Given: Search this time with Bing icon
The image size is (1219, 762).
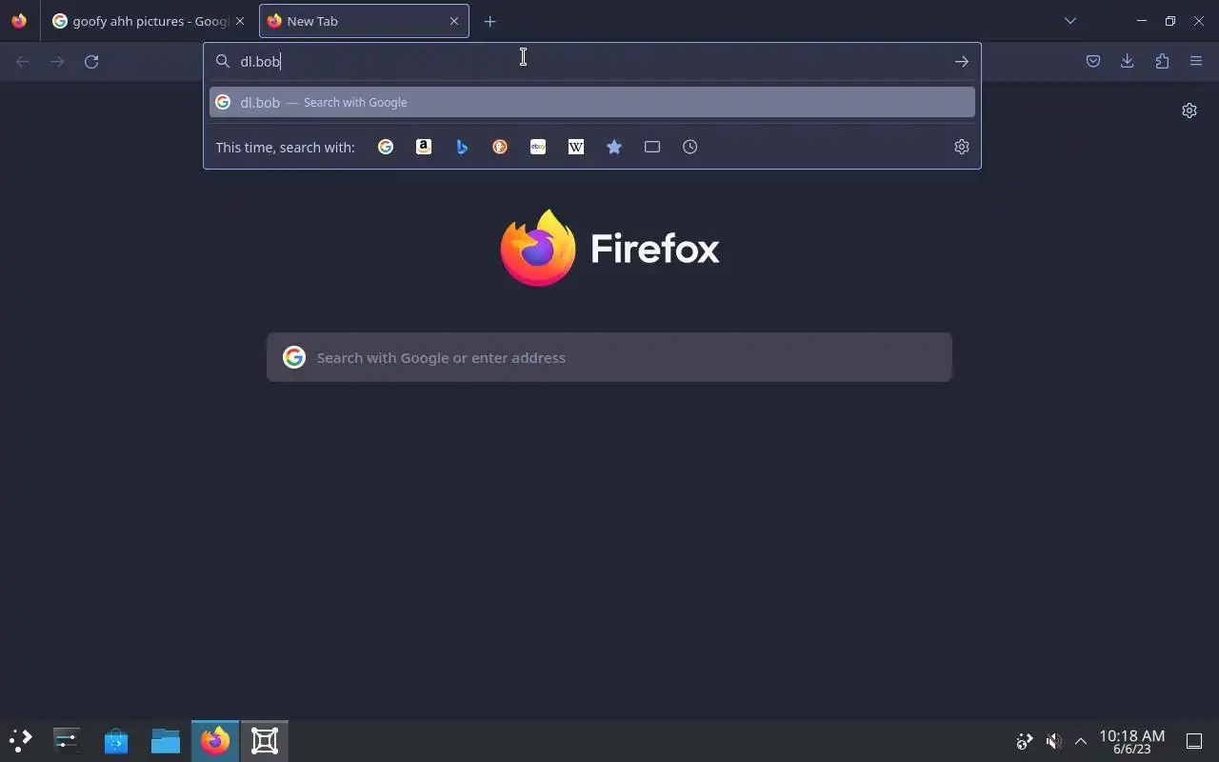Looking at the screenshot, I should (x=462, y=147).
